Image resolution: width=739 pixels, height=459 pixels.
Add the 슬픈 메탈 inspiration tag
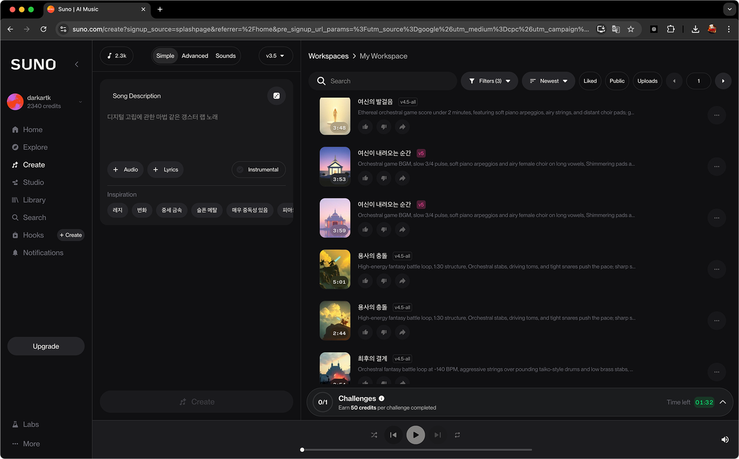pos(207,210)
